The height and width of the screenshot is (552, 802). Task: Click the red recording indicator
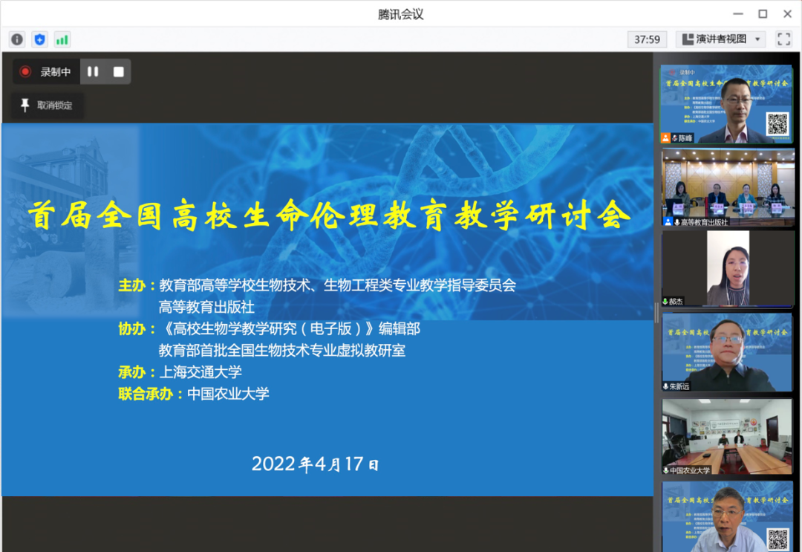(25, 71)
